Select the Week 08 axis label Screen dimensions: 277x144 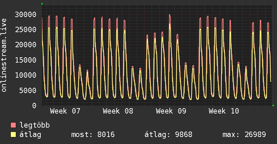[118, 111]
